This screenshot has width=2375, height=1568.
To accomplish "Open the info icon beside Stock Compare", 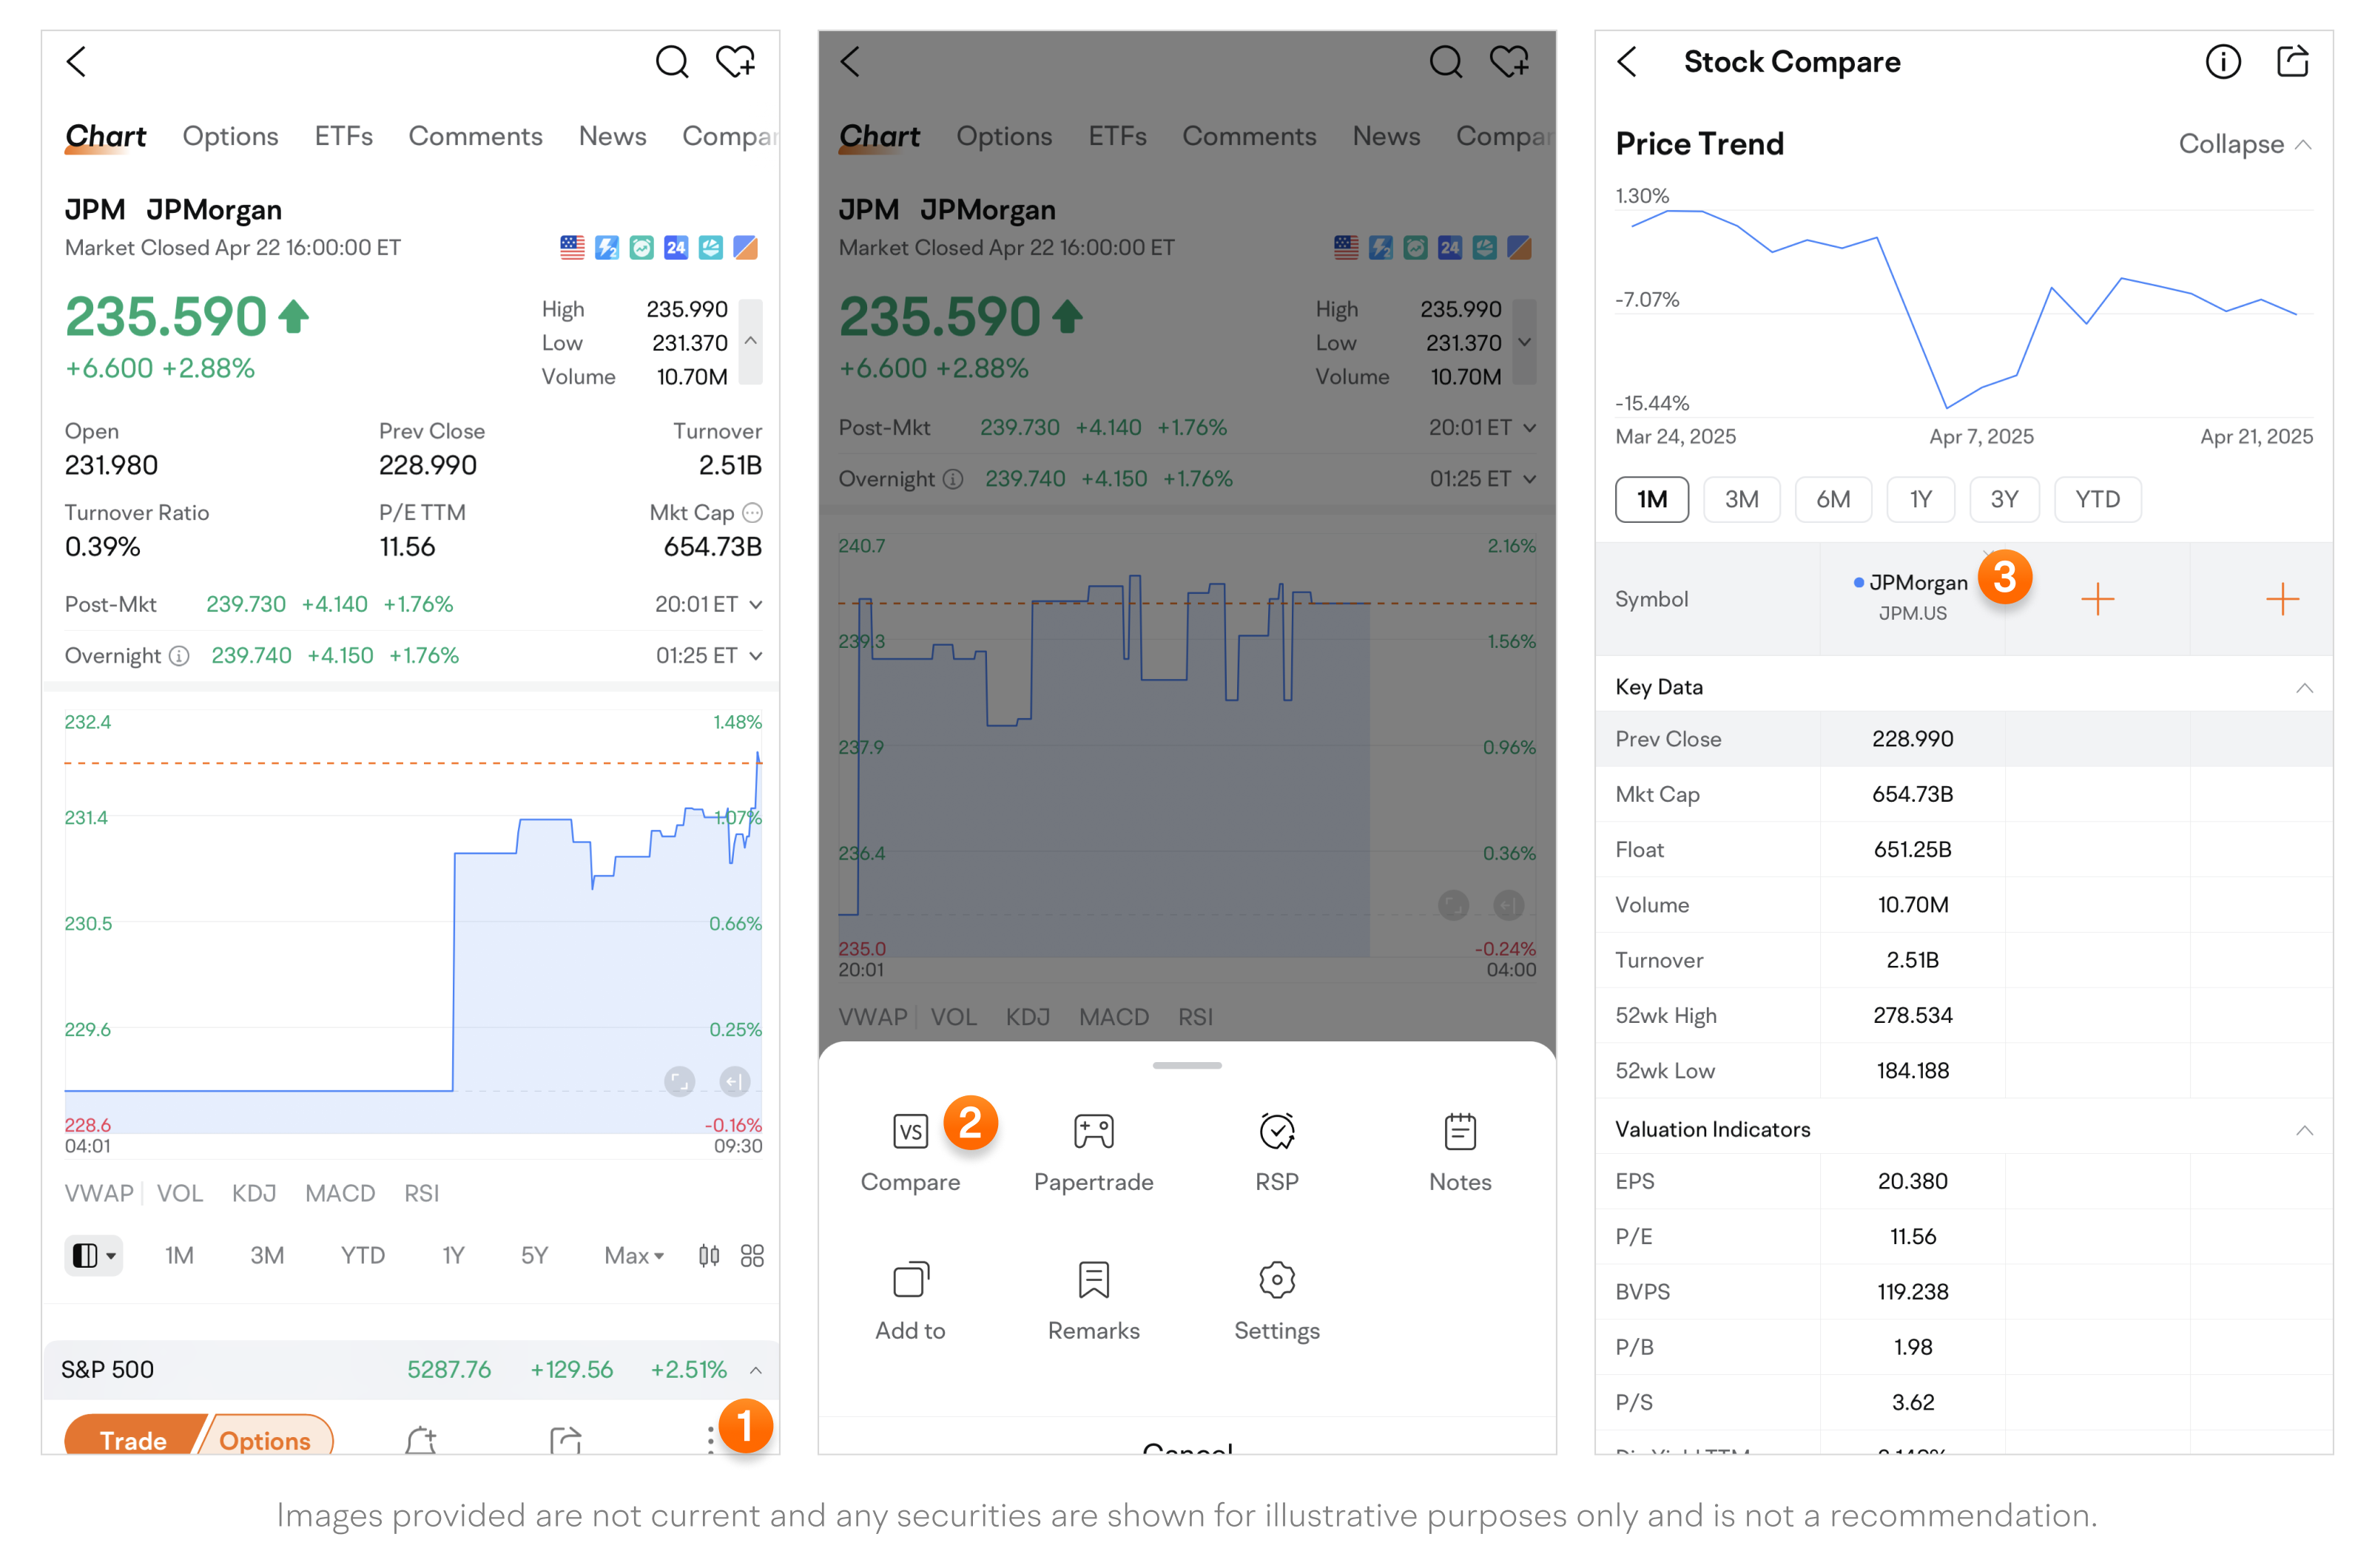I will (2223, 62).
